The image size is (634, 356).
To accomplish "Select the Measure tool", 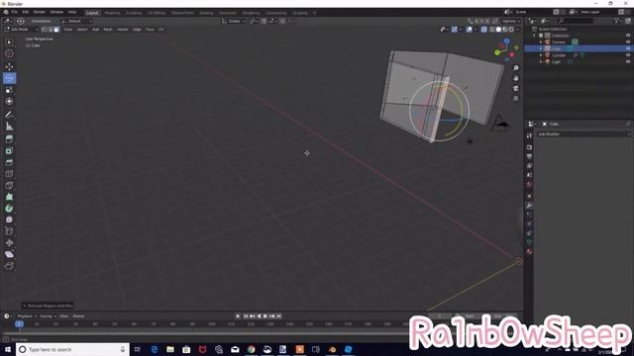I will 9,127.
